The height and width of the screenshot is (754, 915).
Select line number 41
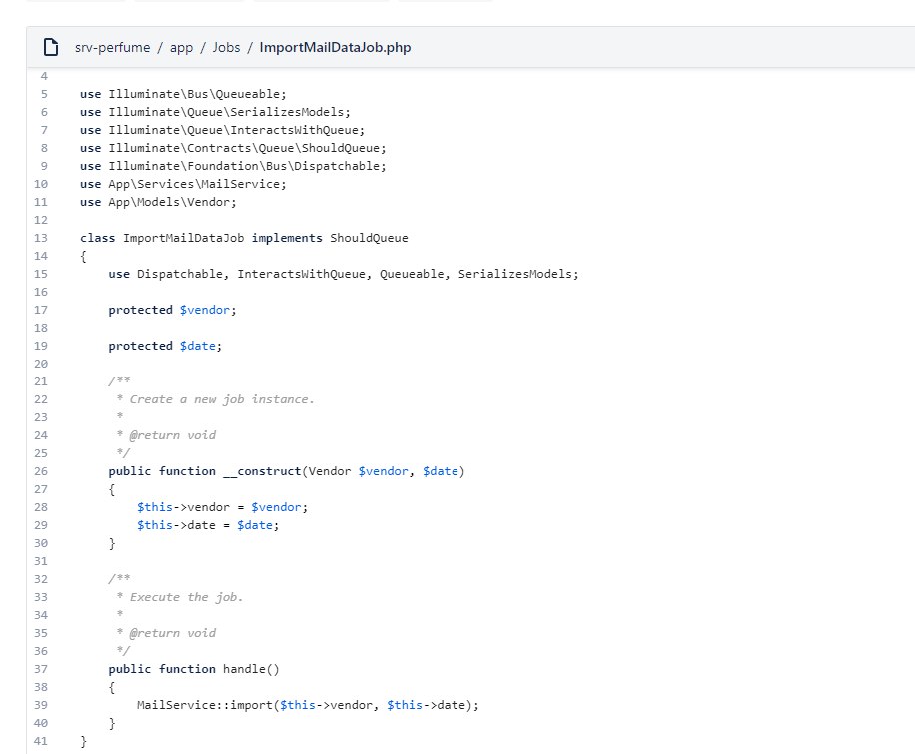(40, 741)
